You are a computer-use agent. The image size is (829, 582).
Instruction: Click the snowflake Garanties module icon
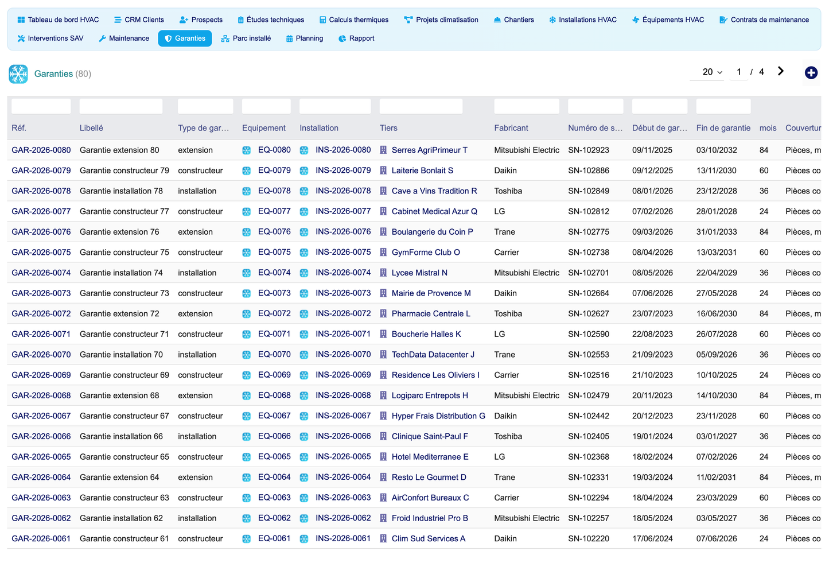click(18, 74)
